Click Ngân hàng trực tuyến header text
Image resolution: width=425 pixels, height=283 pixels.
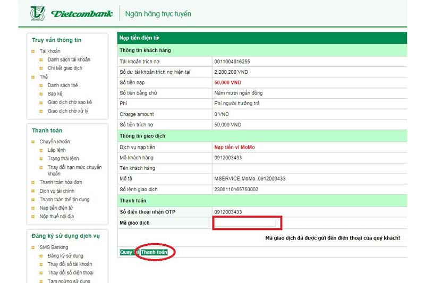(x=158, y=14)
